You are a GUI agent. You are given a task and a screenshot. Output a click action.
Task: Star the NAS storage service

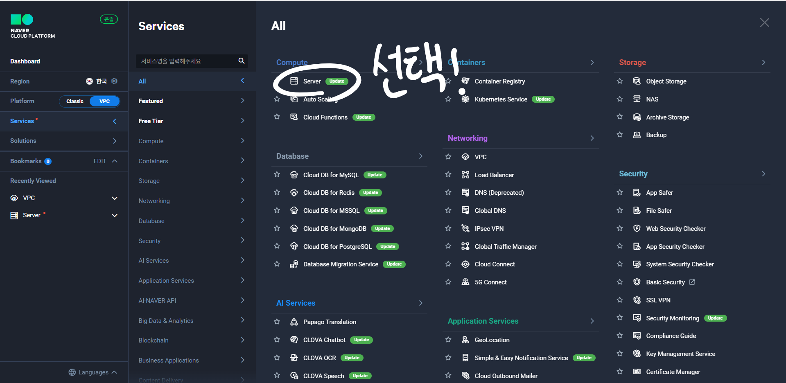pyautogui.click(x=620, y=99)
